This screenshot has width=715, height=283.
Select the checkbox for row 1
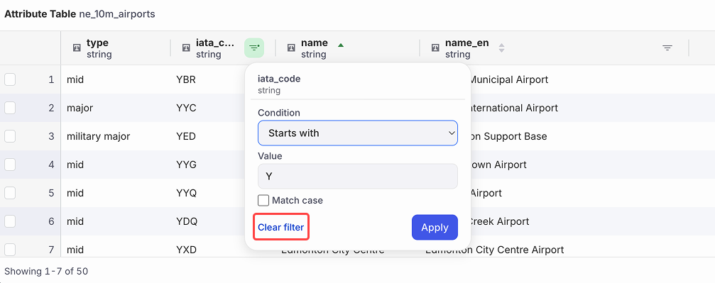click(x=9, y=79)
